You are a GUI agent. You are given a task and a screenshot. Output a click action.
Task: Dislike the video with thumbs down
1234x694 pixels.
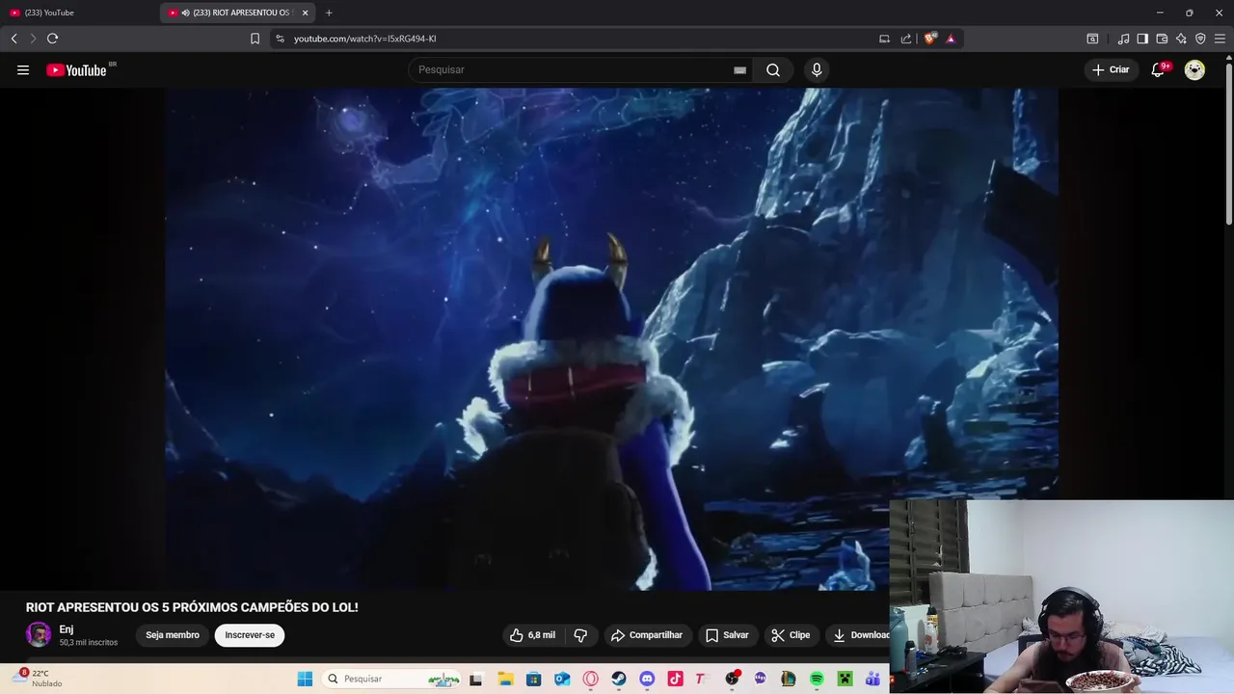(x=580, y=635)
